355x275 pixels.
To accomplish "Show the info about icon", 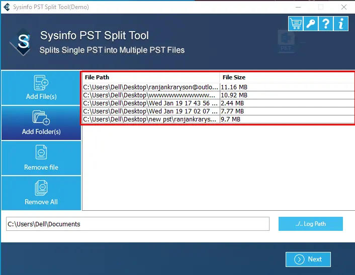I will pos(341,24).
